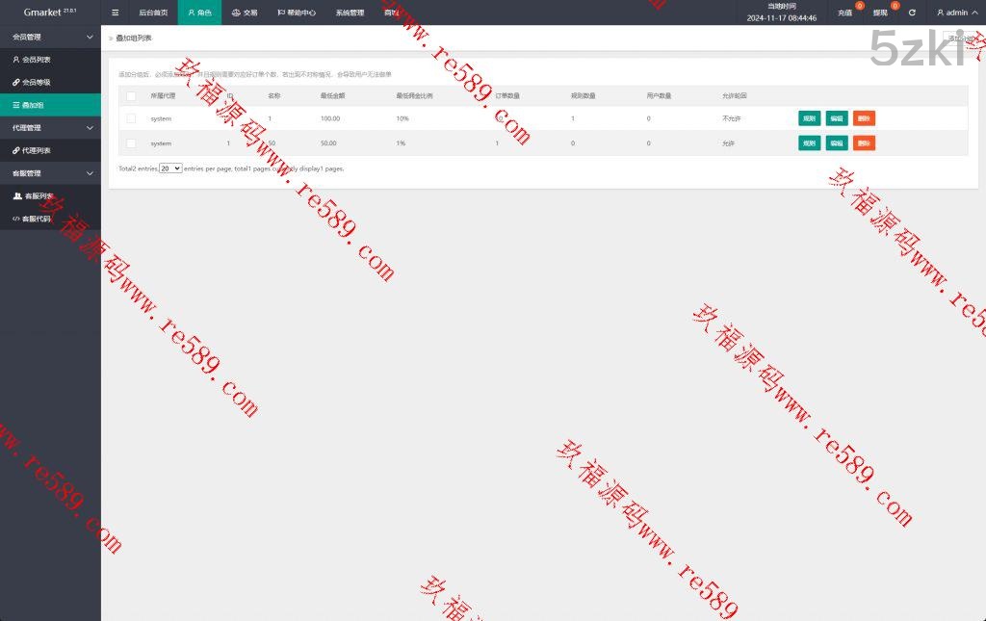Click the 不允许 cell in first row

(x=732, y=118)
